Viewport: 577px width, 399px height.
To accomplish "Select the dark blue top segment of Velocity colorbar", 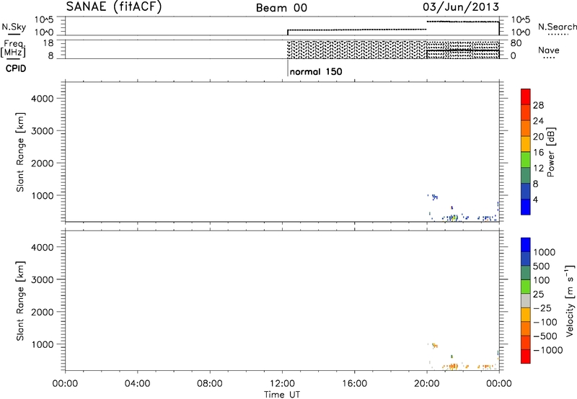I will coord(525,243).
